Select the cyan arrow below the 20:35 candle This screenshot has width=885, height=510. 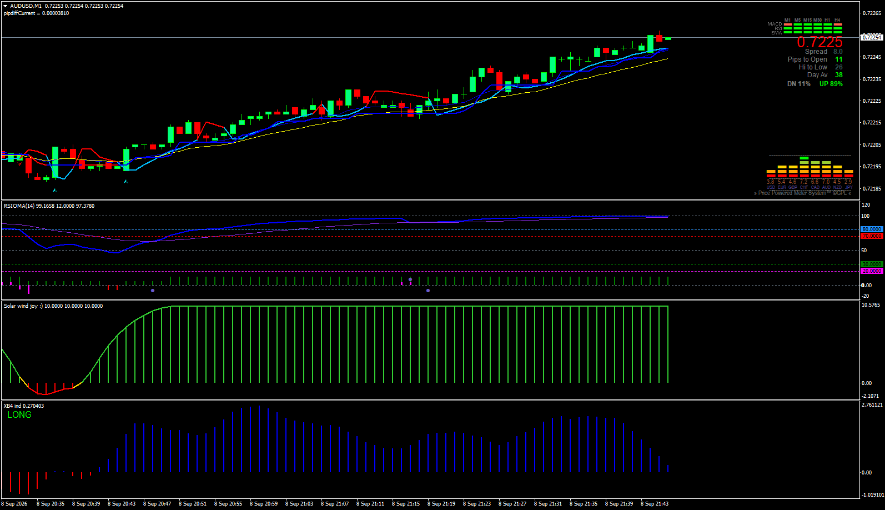54,190
